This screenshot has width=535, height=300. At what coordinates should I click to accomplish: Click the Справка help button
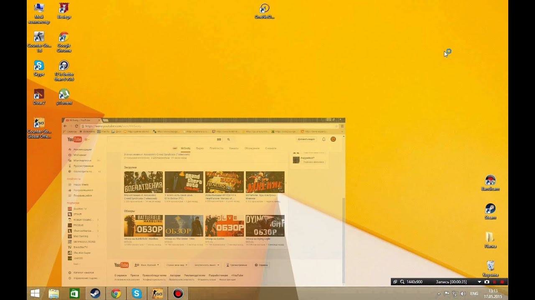pos(261,265)
